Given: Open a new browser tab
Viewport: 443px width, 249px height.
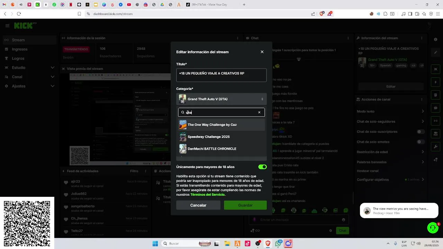Looking at the screenshot, I should click(244, 5).
